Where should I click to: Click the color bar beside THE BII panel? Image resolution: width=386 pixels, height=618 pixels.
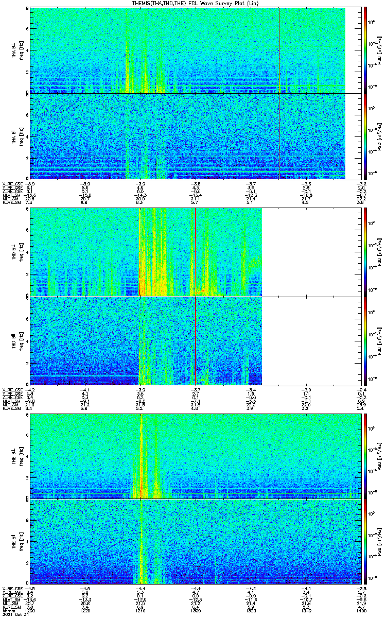click(x=365, y=541)
